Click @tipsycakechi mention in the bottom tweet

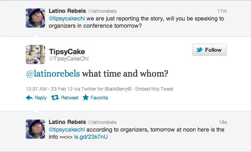67,130
